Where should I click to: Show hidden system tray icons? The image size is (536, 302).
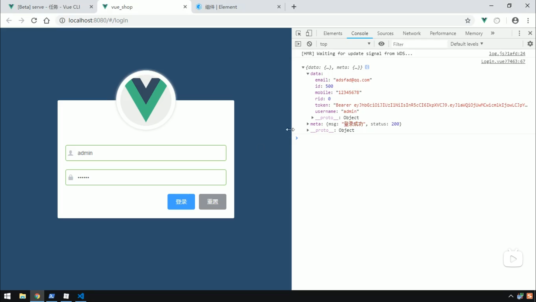pyautogui.click(x=511, y=296)
